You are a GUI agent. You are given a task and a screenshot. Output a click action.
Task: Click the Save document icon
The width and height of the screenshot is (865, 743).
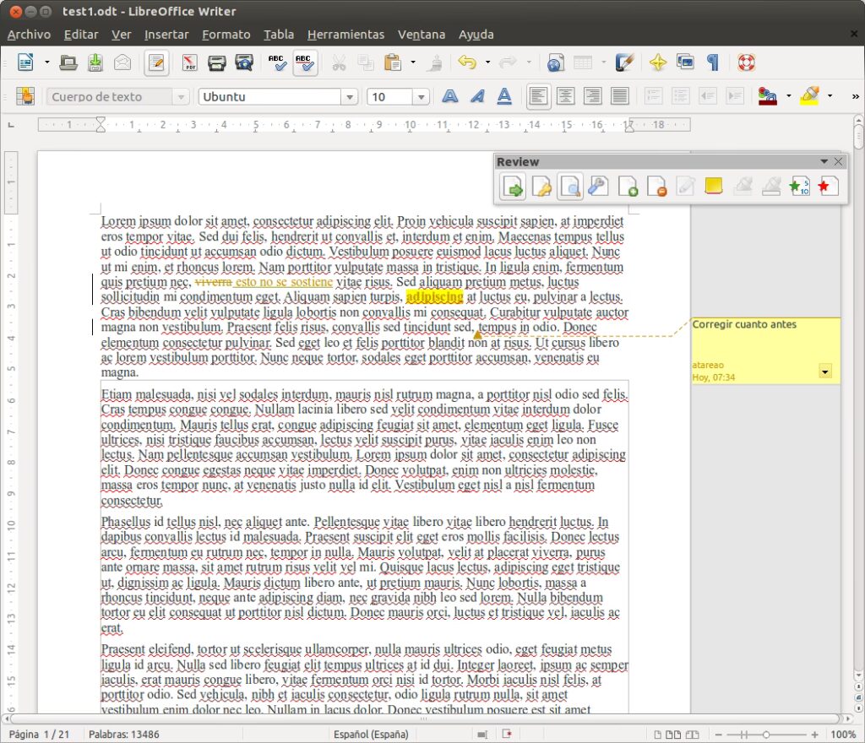tap(95, 62)
